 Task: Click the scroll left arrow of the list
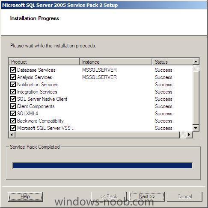12,135
